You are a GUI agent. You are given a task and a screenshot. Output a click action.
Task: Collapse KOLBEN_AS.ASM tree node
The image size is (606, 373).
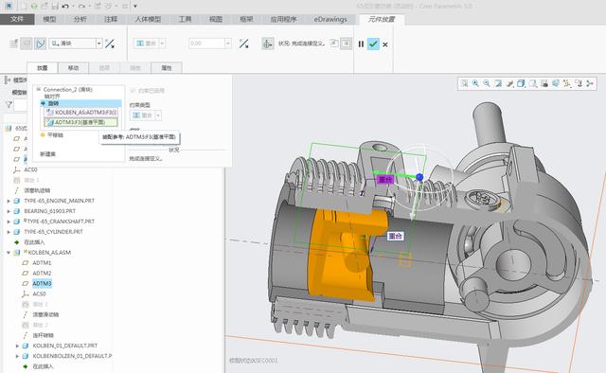point(9,253)
